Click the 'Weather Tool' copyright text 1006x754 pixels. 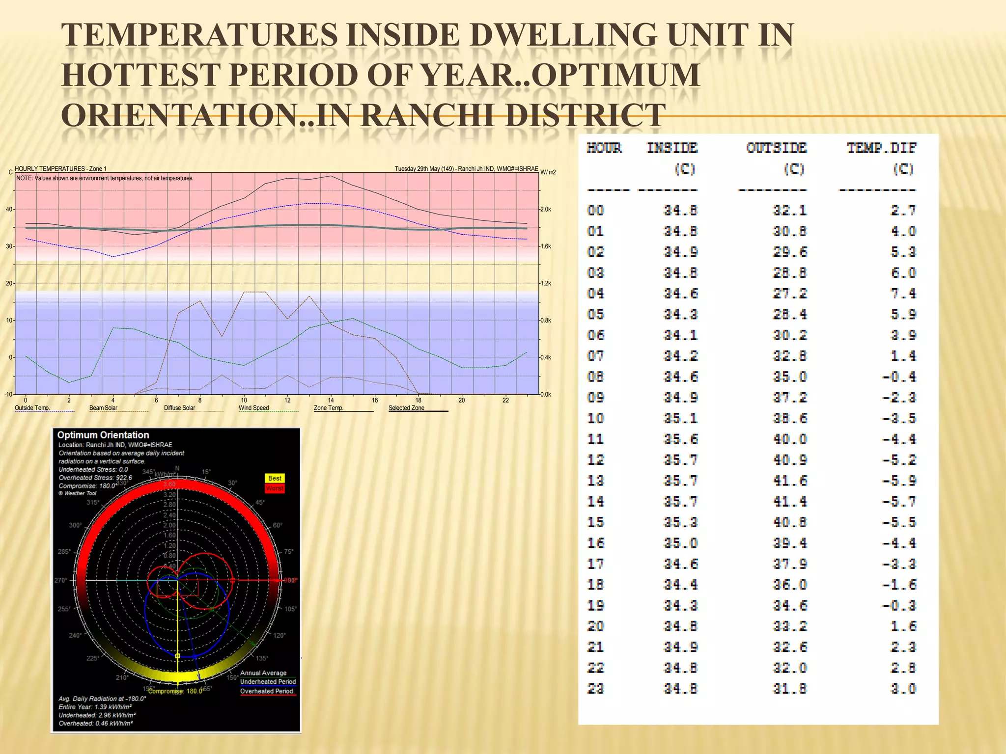coord(78,493)
